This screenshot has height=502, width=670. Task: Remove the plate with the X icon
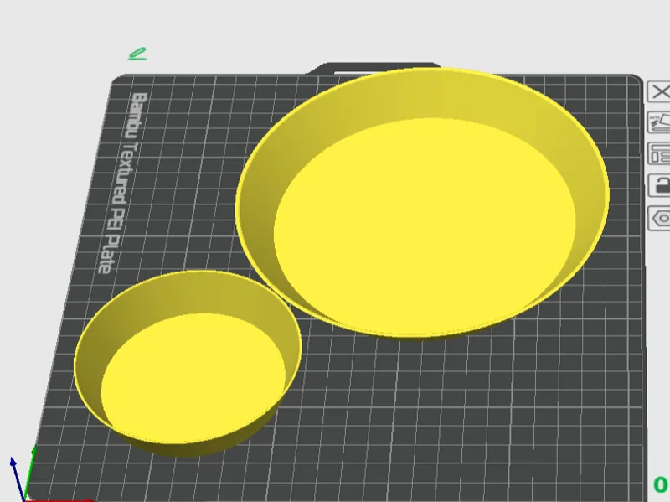tap(659, 91)
